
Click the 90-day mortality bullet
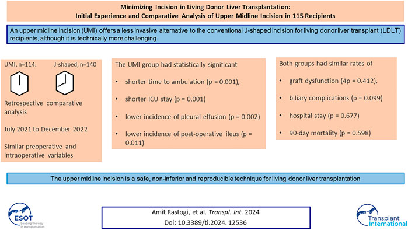tap(330, 133)
